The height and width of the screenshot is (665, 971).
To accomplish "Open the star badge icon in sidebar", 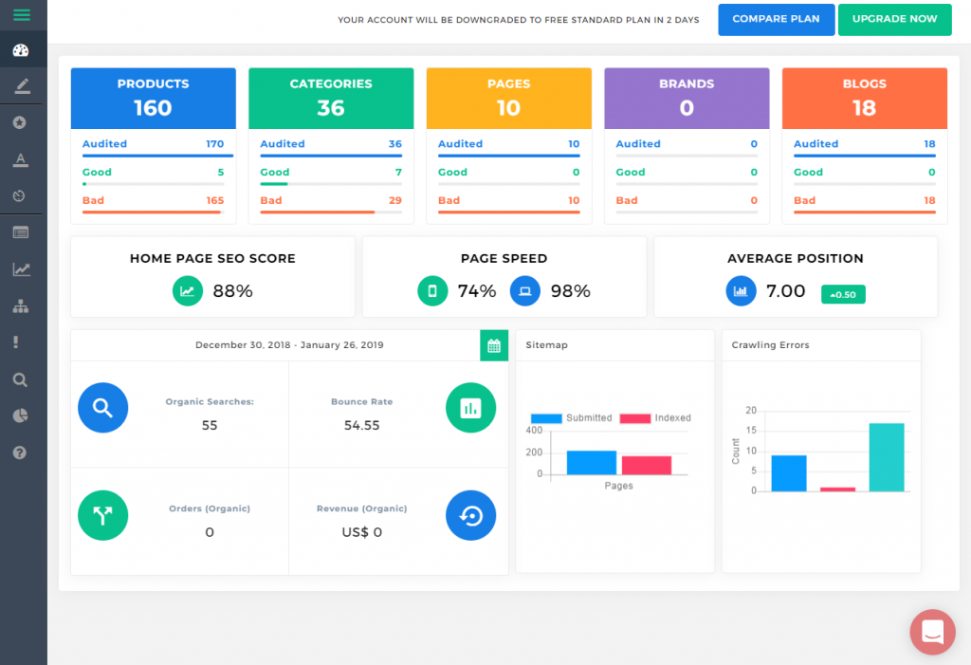I will coord(21,122).
